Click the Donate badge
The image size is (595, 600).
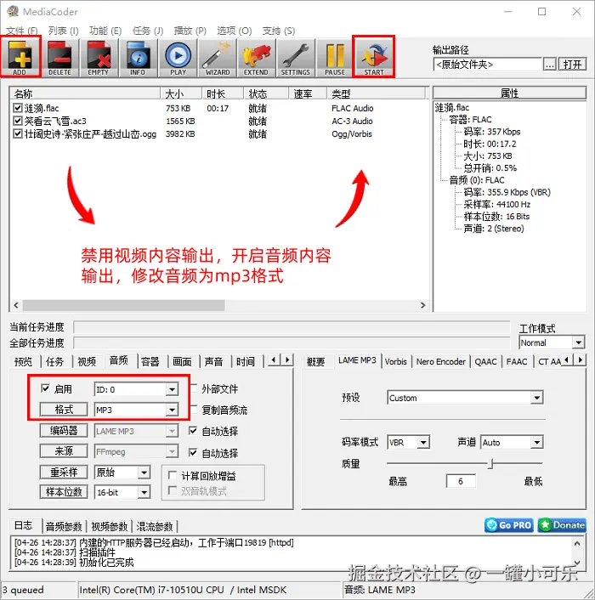click(x=562, y=525)
